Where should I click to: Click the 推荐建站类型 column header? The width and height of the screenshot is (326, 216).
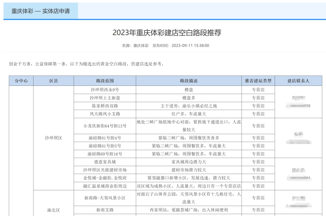coord(258,81)
